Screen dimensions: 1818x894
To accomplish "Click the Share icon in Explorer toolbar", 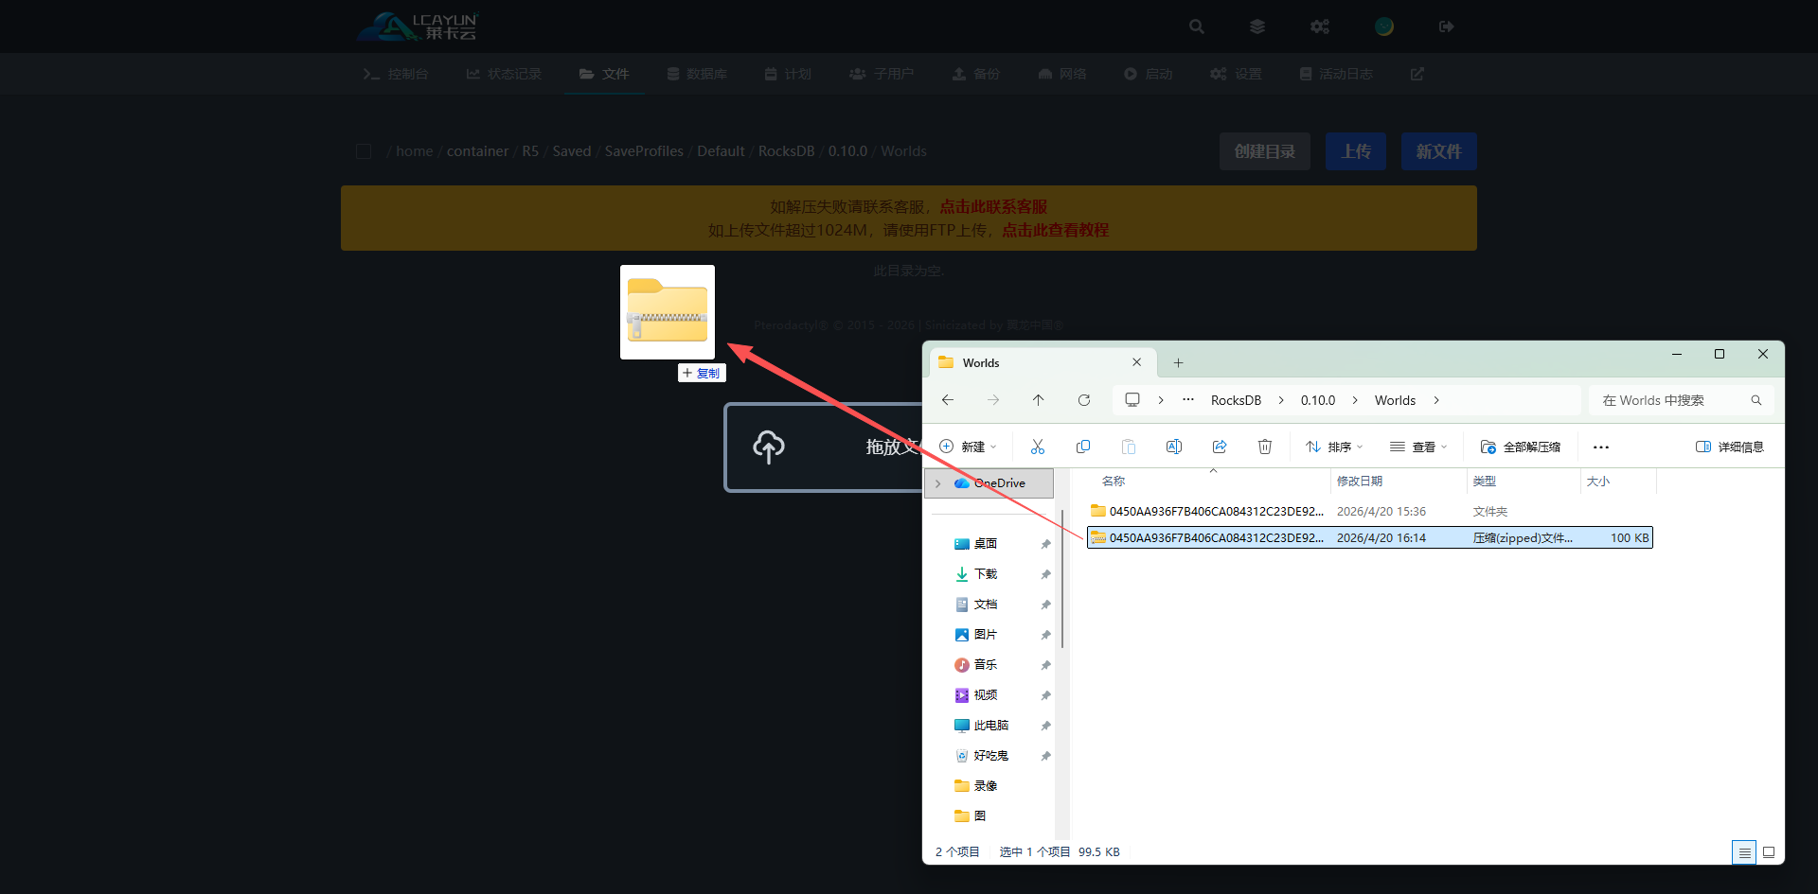I will click(1220, 447).
